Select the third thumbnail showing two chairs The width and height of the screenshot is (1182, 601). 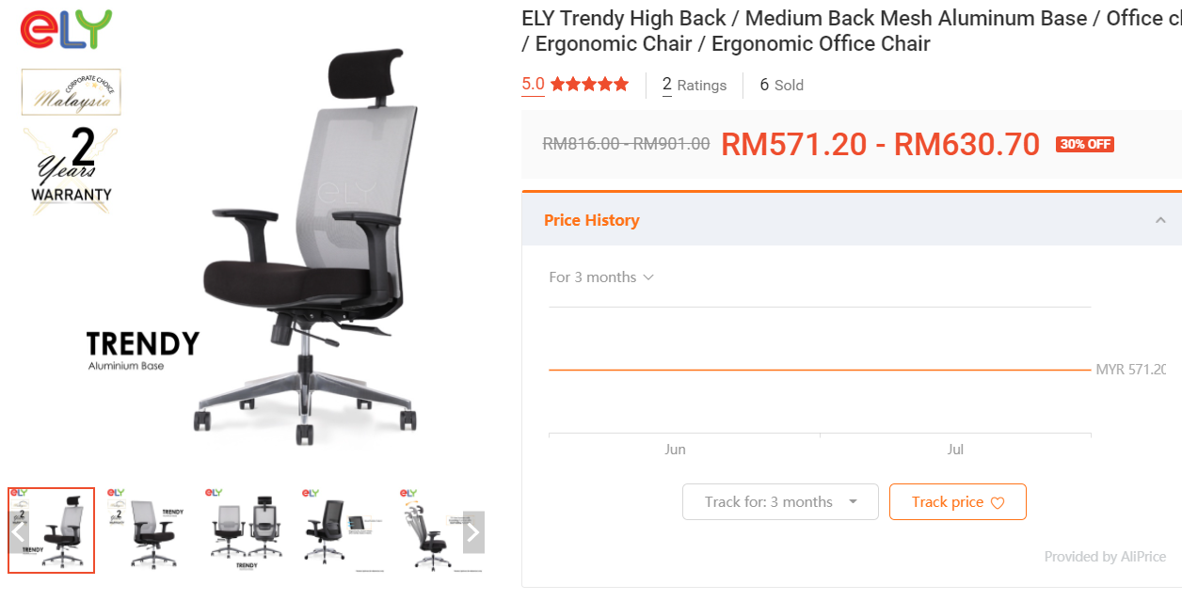[244, 530]
